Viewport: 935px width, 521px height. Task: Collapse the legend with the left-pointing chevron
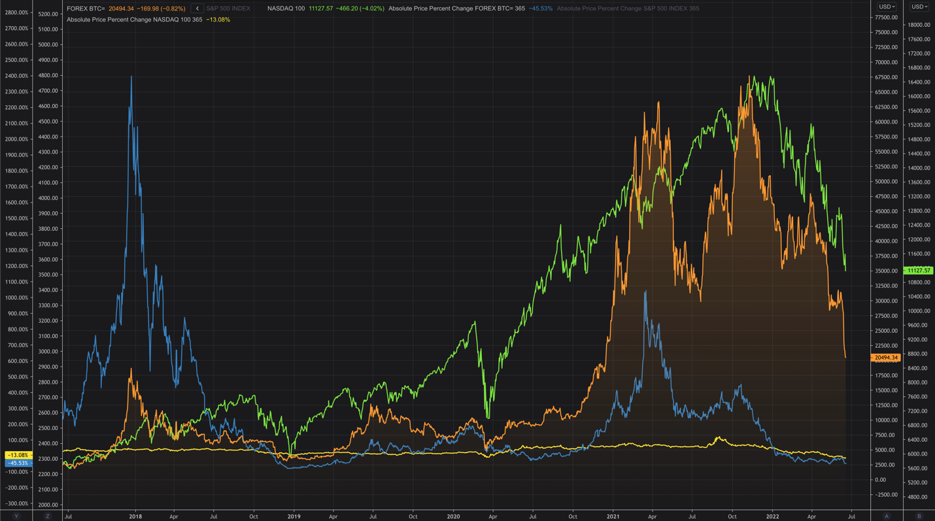[197, 9]
